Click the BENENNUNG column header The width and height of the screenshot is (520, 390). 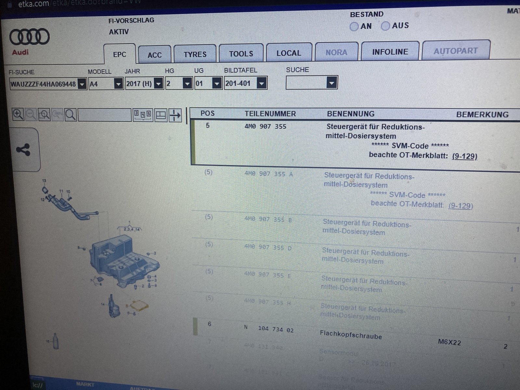point(351,114)
